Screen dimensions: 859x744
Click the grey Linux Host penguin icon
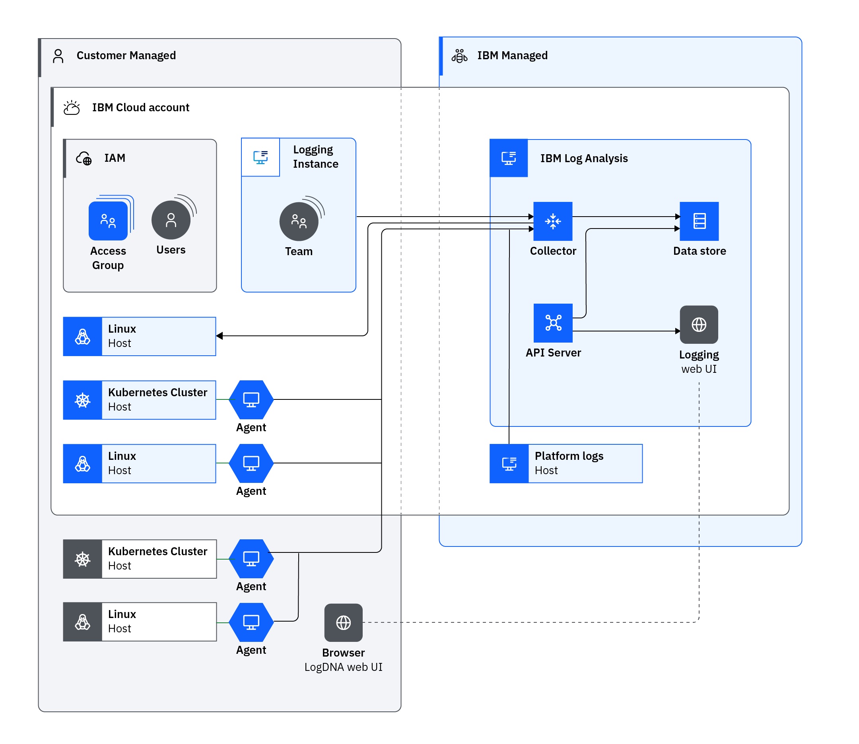[x=83, y=622]
